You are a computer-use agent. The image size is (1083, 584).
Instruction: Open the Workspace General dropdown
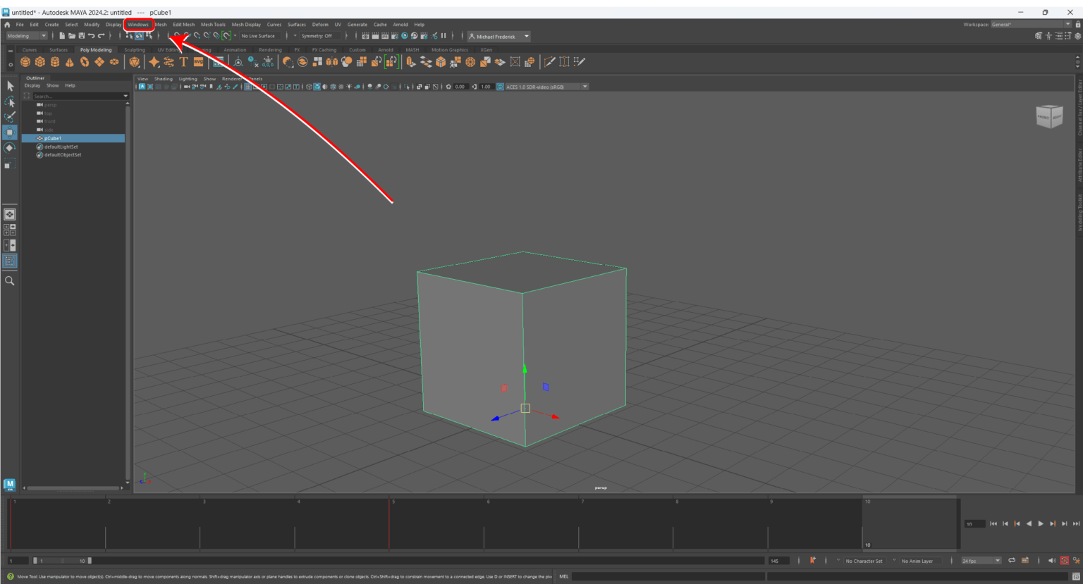(1031, 25)
